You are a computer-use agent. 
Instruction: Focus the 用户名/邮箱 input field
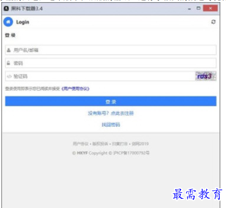(111, 50)
